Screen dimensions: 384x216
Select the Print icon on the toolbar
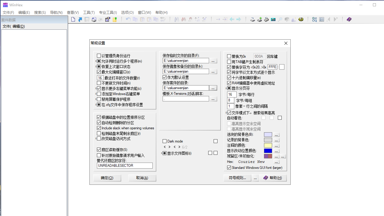coord(100,19)
